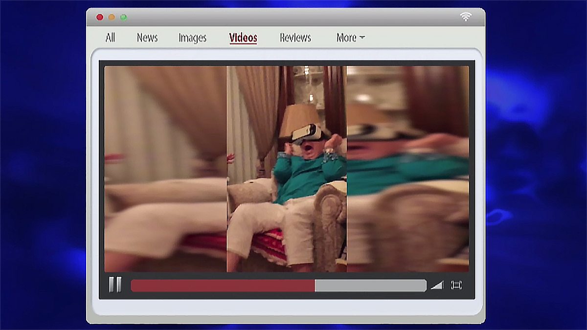Expand the More dropdown menu
The image size is (587, 330).
(x=346, y=38)
